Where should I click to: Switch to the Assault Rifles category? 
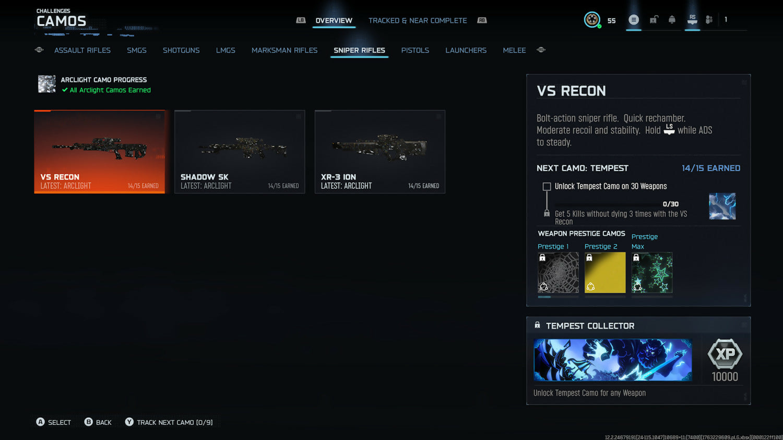point(82,51)
